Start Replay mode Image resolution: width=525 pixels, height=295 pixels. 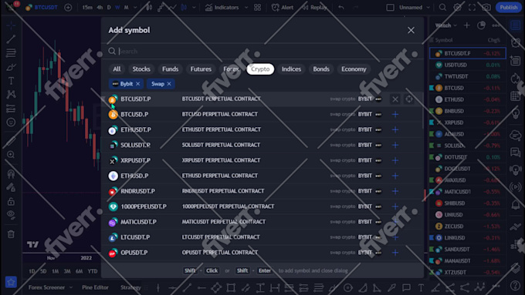coord(314,8)
